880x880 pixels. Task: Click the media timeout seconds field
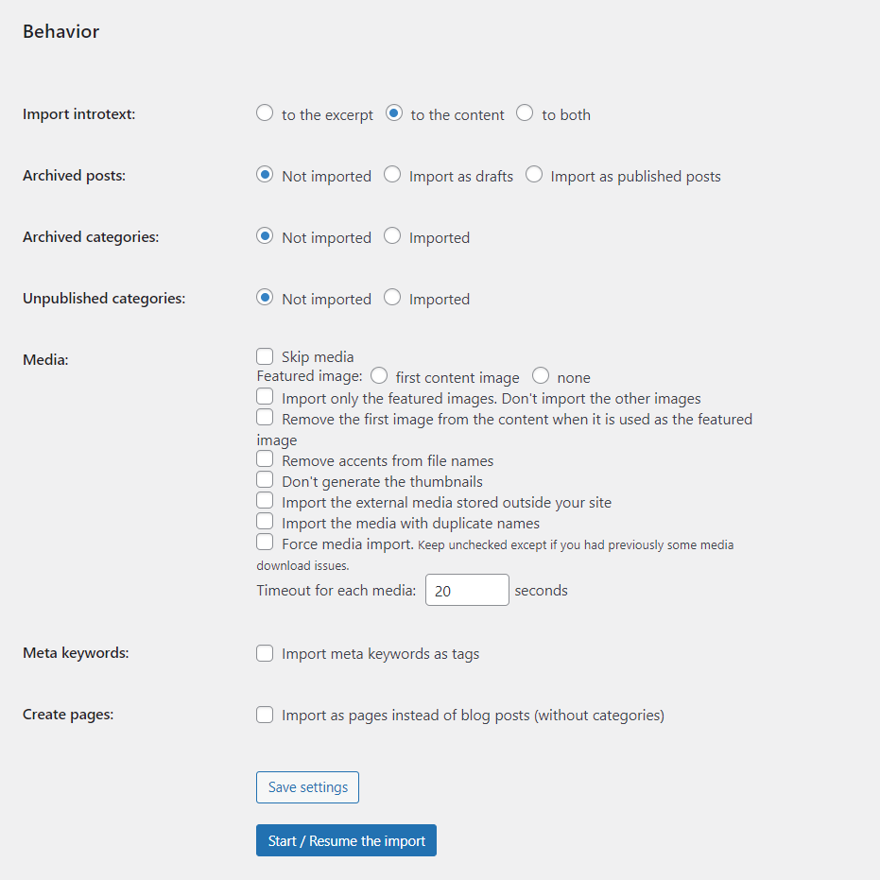467,590
